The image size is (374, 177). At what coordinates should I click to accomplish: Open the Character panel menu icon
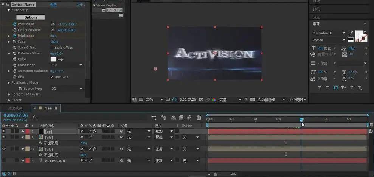tap(365, 24)
